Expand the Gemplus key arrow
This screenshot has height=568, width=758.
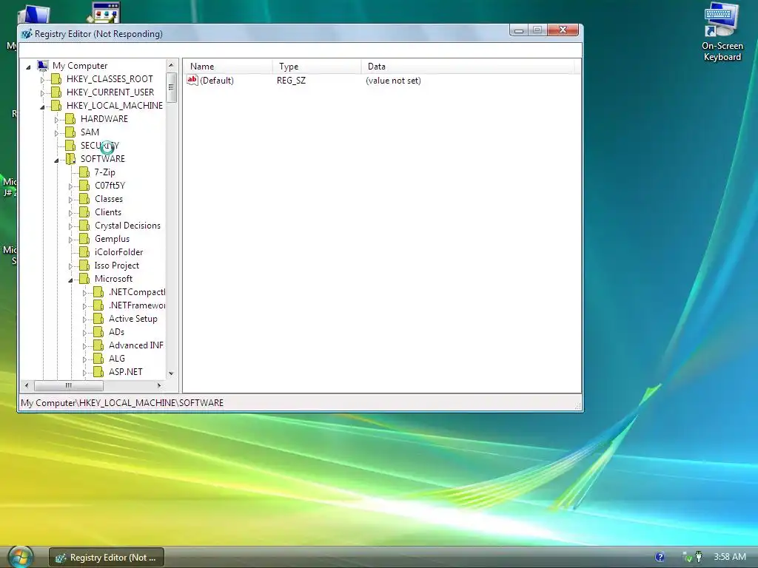click(x=70, y=240)
